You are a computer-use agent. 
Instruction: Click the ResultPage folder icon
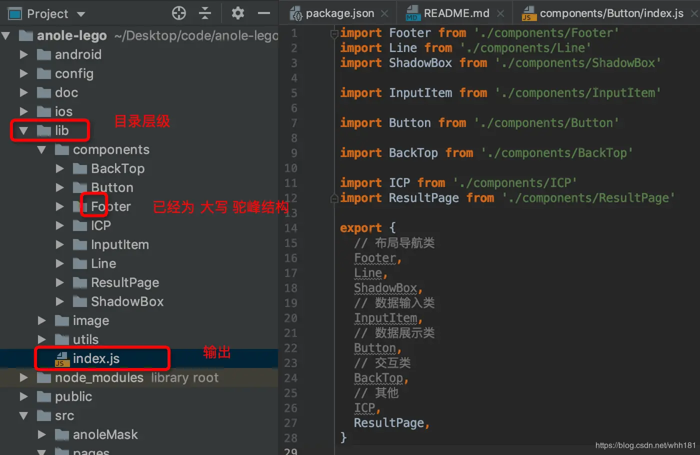coord(80,282)
